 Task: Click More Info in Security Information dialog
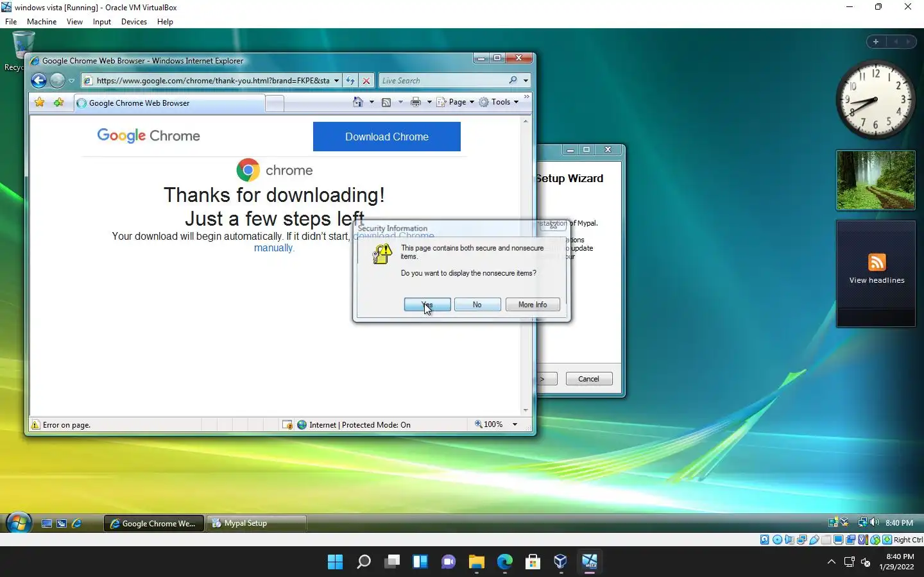533,305
